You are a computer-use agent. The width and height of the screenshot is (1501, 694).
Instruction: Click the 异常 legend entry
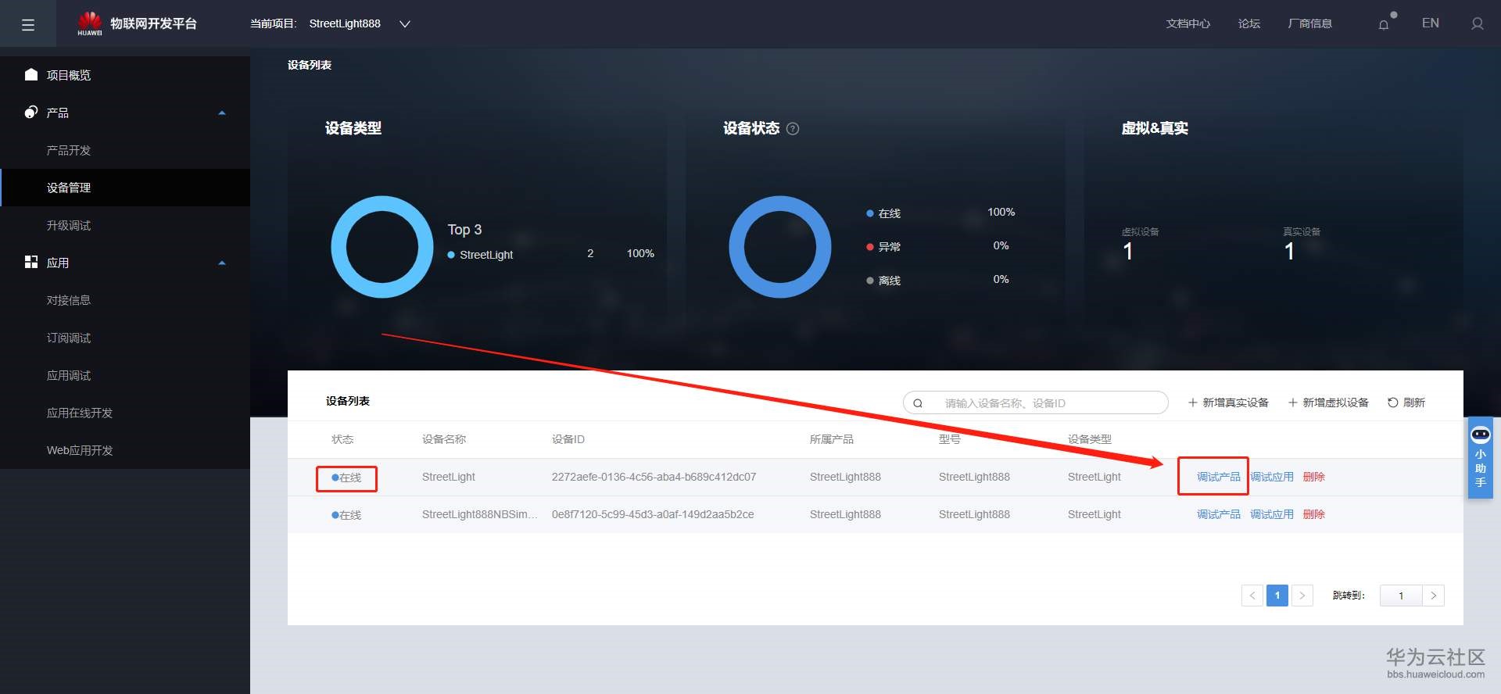pyautogui.click(x=883, y=247)
